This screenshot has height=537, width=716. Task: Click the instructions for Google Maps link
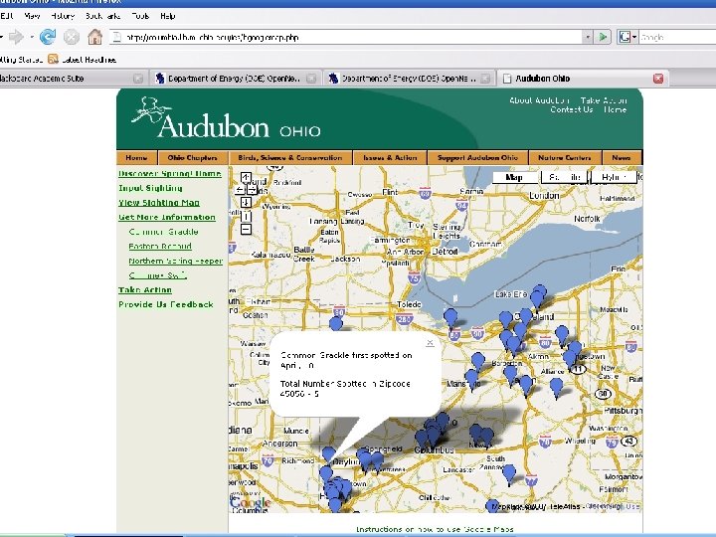[435, 529]
